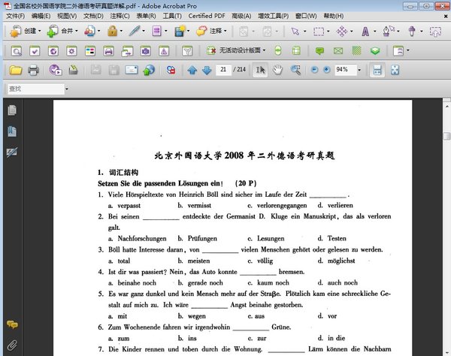Click the Comment bubble icon
The height and width of the screenshot is (356, 451).
[201, 31]
